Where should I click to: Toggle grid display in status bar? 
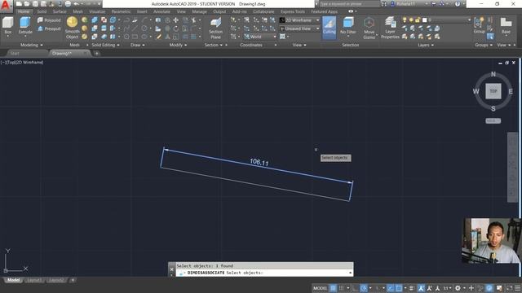coord(333,288)
